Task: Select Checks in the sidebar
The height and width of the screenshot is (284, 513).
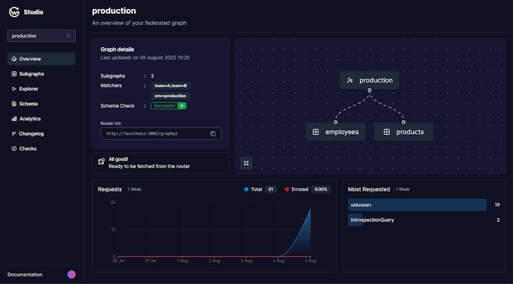Action: click(27, 149)
